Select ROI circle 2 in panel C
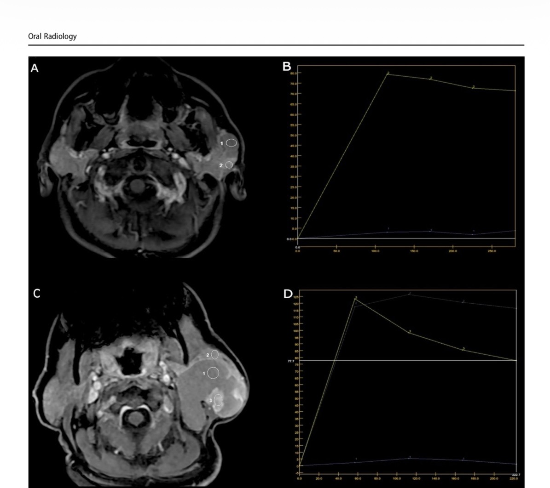This screenshot has width=550, height=488. tap(214, 355)
